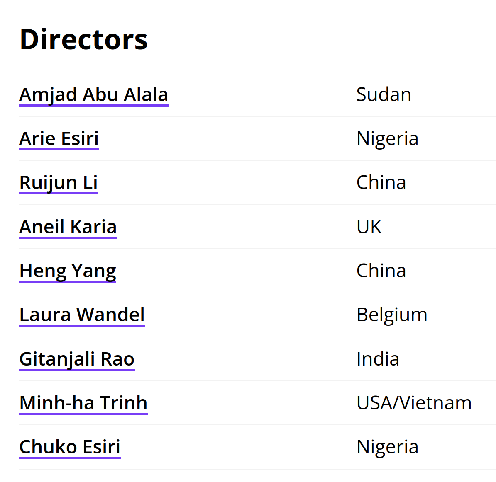Click the USA/Vietnam country text

click(414, 403)
